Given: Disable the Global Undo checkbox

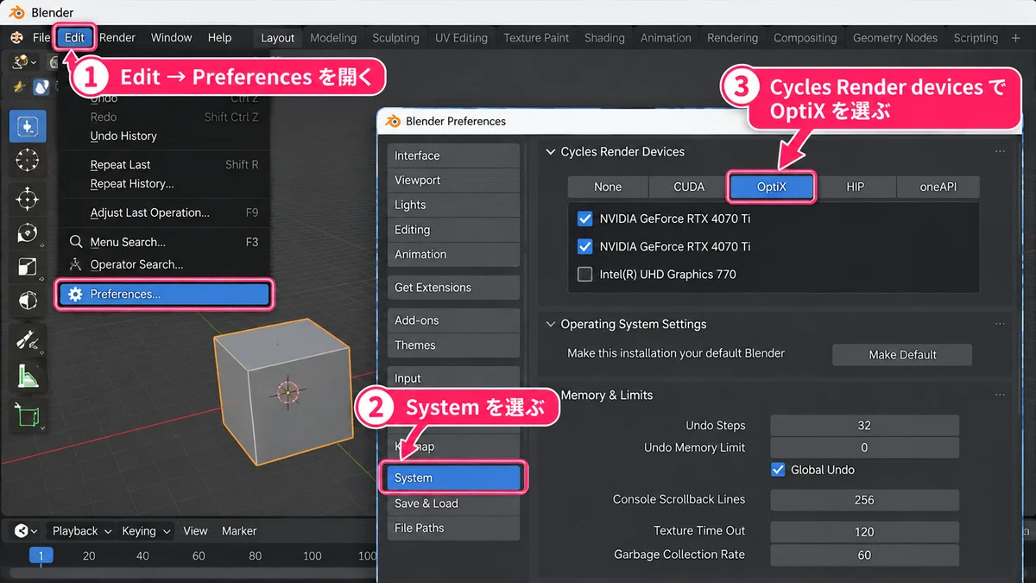Looking at the screenshot, I should (x=778, y=470).
